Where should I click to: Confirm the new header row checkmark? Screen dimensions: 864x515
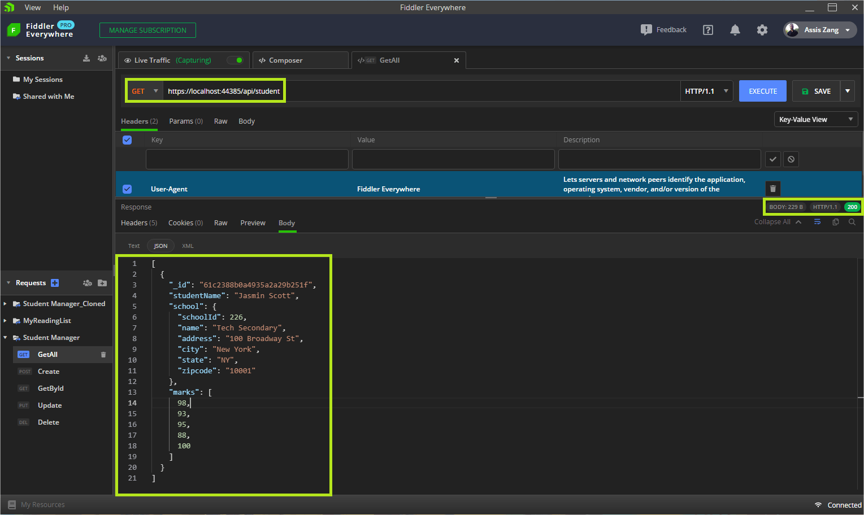click(x=772, y=159)
